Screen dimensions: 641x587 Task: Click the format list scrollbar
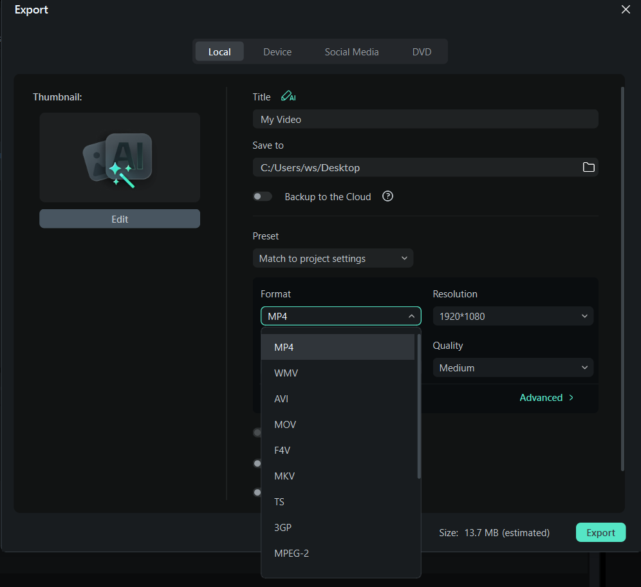pos(418,406)
